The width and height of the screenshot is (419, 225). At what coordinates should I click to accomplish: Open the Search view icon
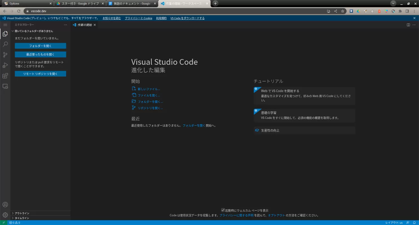point(5,44)
